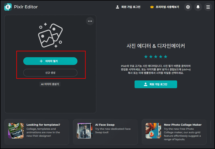Click the Photo Collage Maker thumbnail

tap(153, 131)
